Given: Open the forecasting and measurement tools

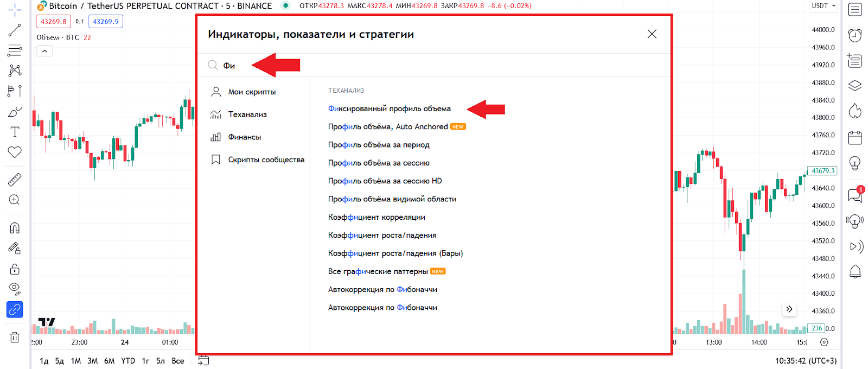Looking at the screenshot, I should pyautogui.click(x=15, y=91).
